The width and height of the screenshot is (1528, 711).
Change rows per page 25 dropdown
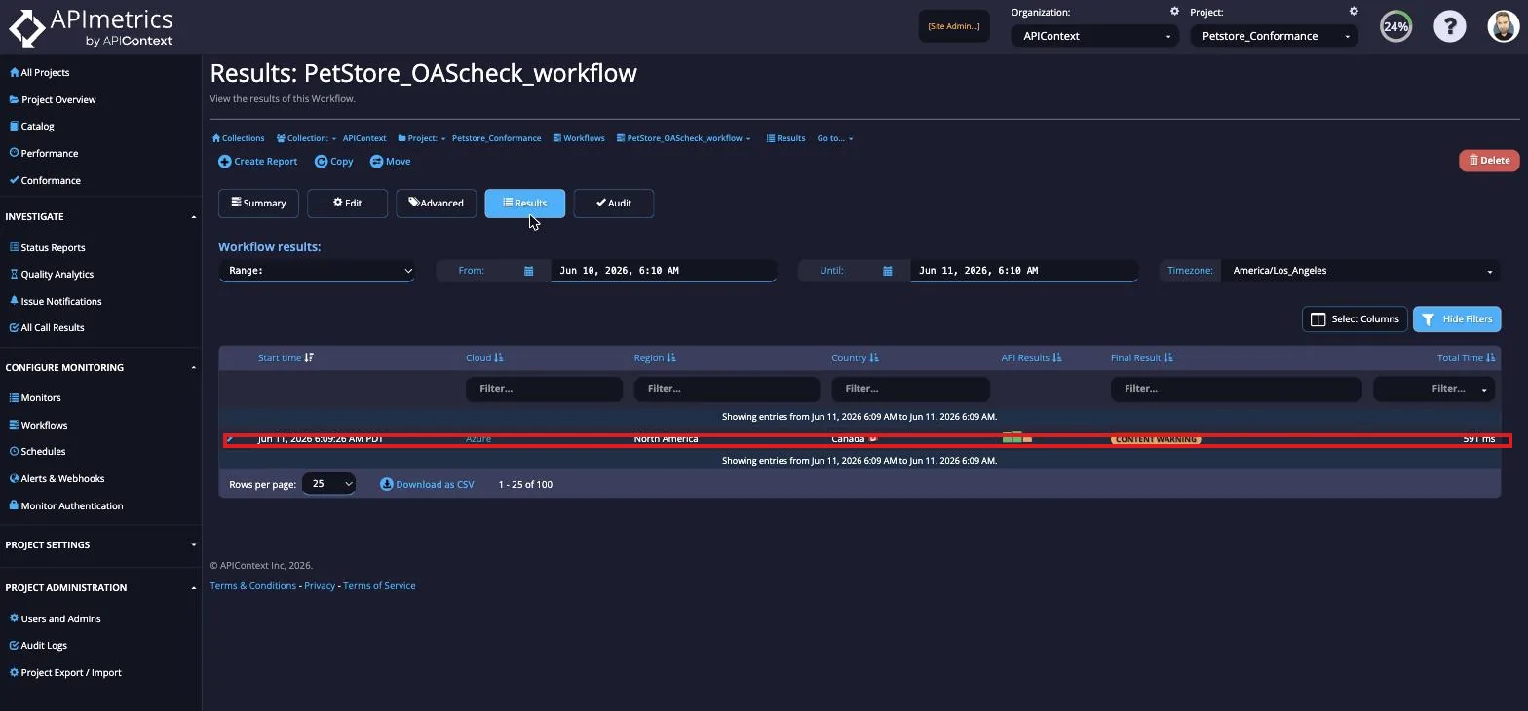[x=328, y=484]
